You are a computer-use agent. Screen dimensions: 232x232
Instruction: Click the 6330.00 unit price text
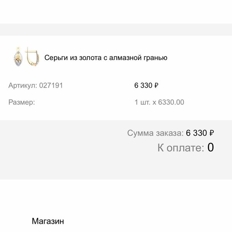pyautogui.click(x=171, y=102)
